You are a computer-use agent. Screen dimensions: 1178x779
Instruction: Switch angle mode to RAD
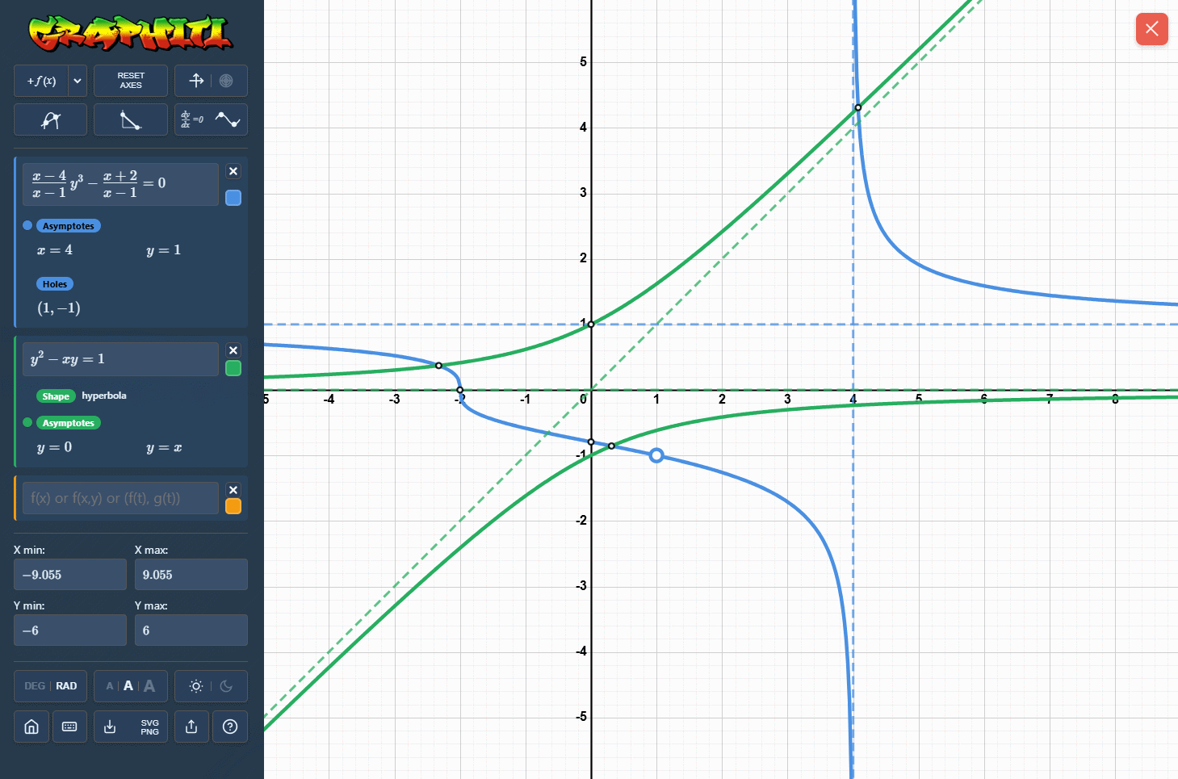(66, 686)
